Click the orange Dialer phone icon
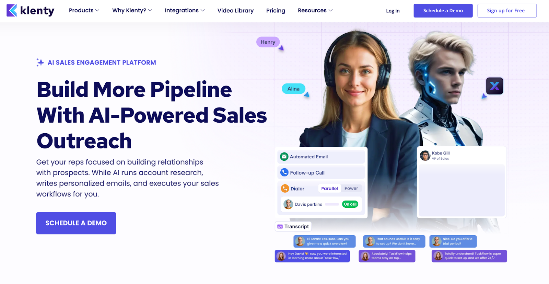The height and width of the screenshot is (284, 549). tap(285, 189)
